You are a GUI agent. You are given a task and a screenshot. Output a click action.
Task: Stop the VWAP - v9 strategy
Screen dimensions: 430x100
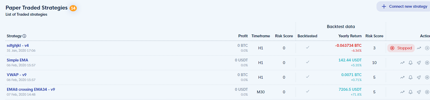(427, 77)
